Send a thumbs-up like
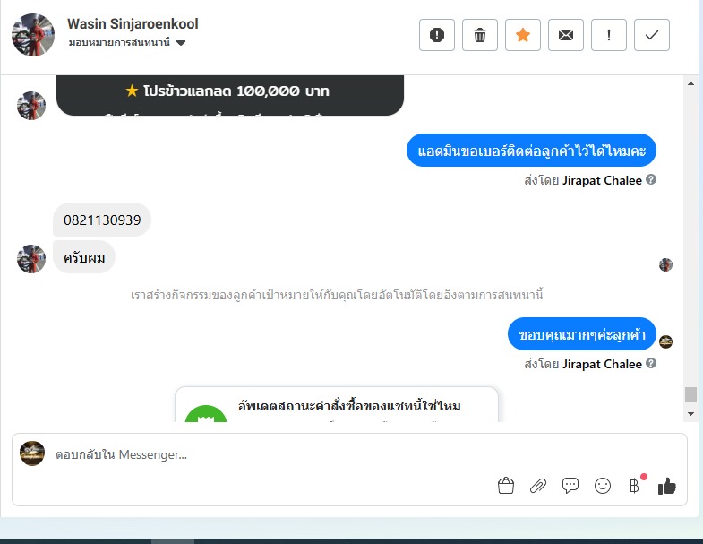Image resolution: width=703 pixels, height=544 pixels. pyautogui.click(x=666, y=486)
